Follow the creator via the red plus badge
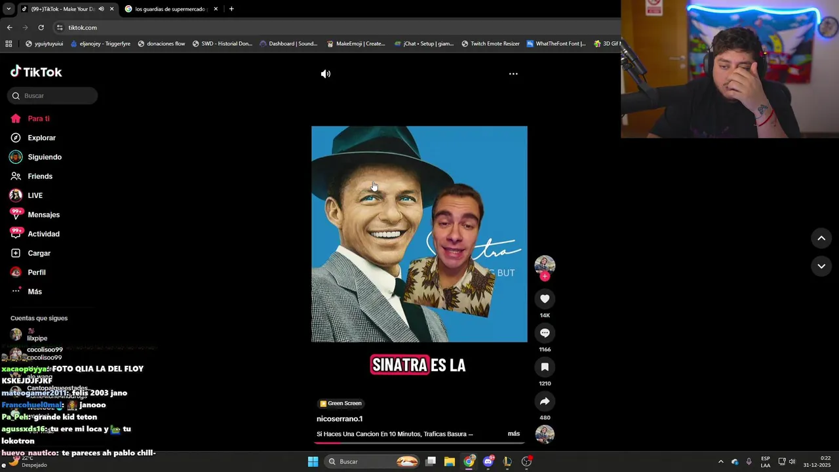 click(545, 276)
